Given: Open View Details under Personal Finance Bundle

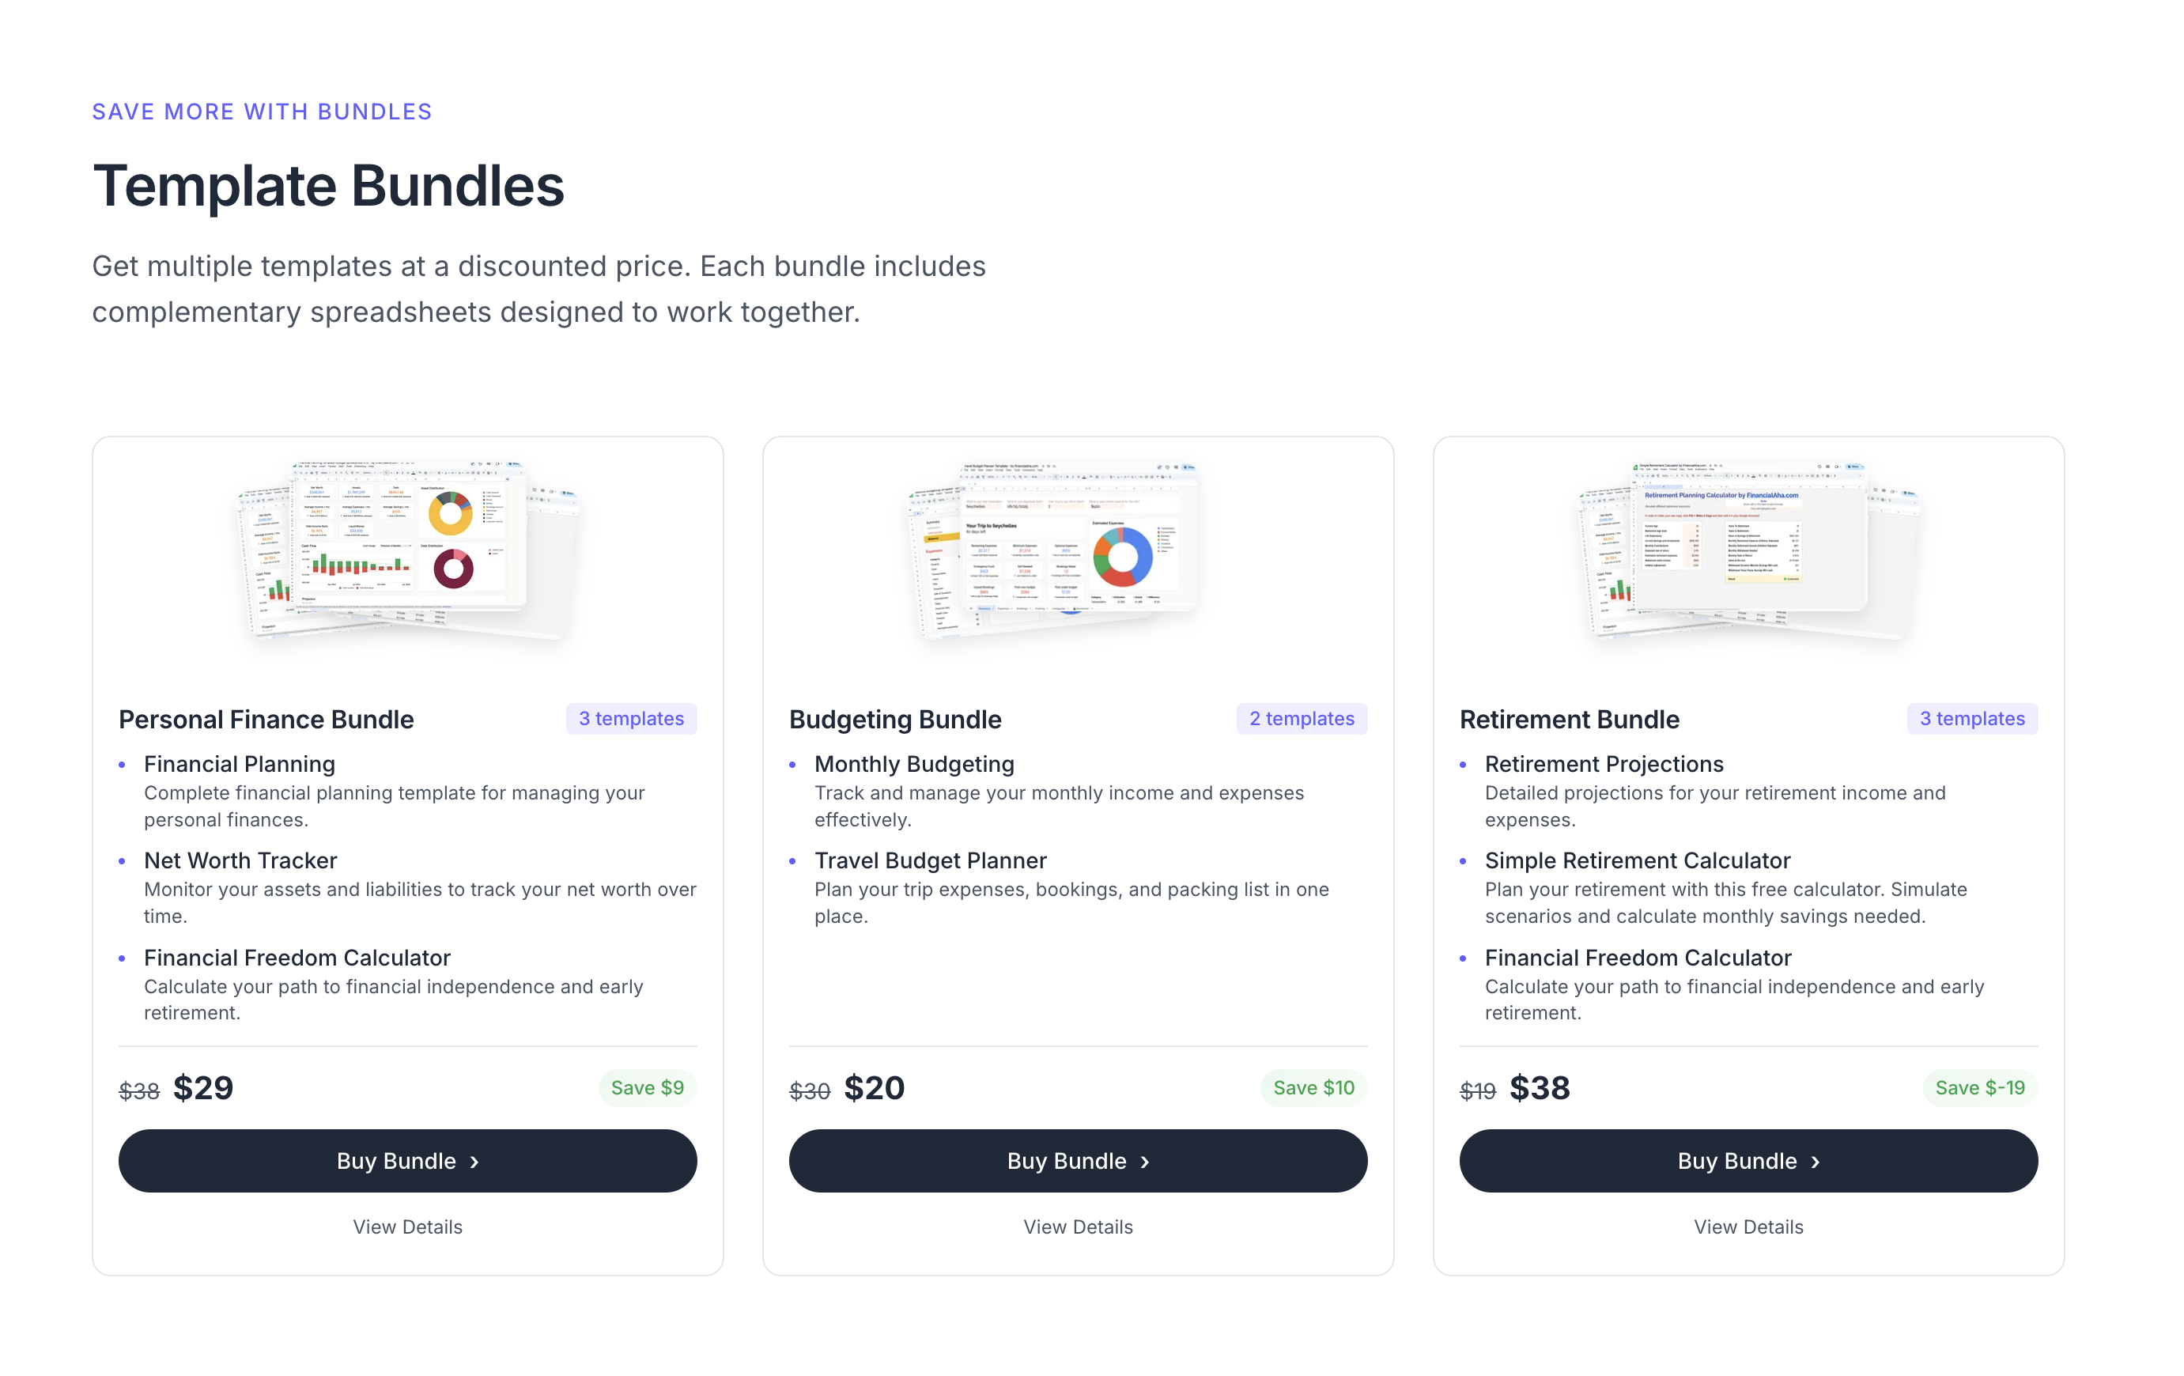Looking at the screenshot, I should pos(407,1227).
